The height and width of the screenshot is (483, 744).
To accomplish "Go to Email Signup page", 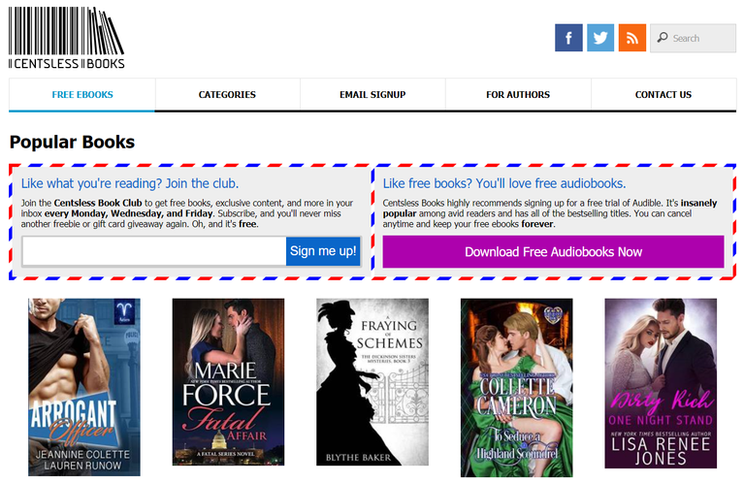I will pos(372,94).
